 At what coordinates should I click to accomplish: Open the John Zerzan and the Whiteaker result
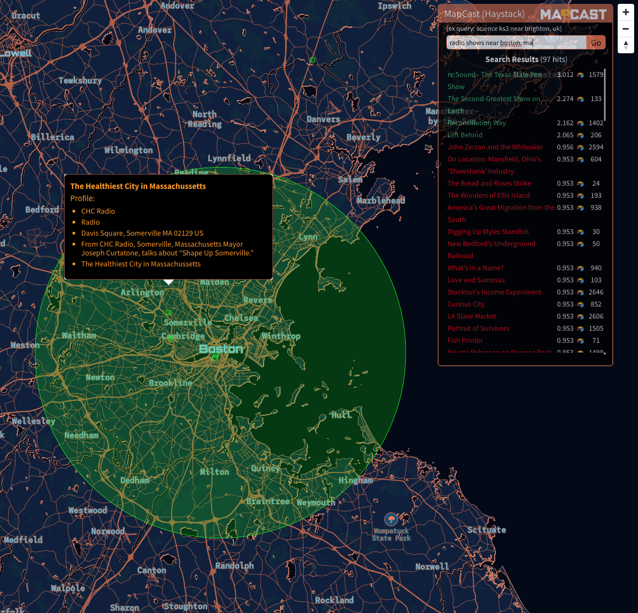pos(495,147)
